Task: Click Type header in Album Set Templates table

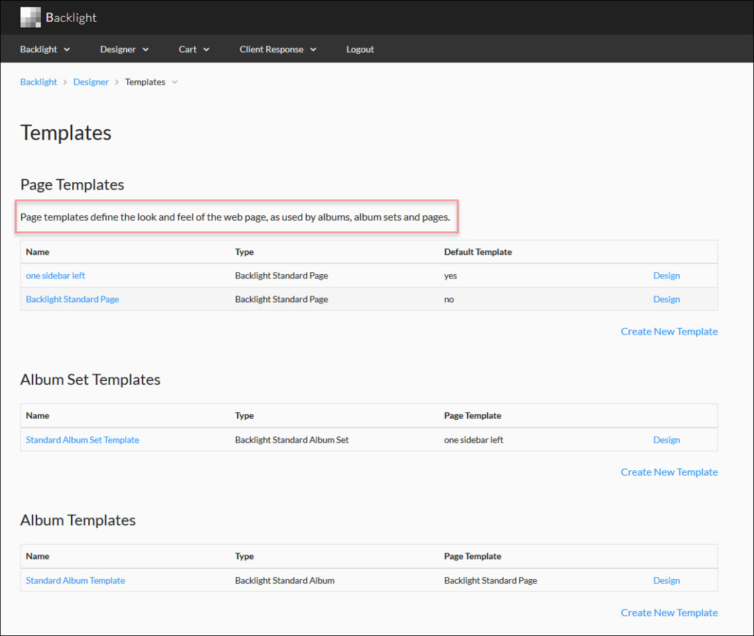Action: (x=244, y=415)
